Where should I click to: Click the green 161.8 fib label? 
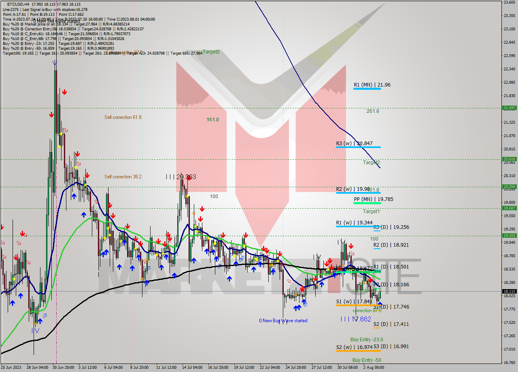[212, 120]
